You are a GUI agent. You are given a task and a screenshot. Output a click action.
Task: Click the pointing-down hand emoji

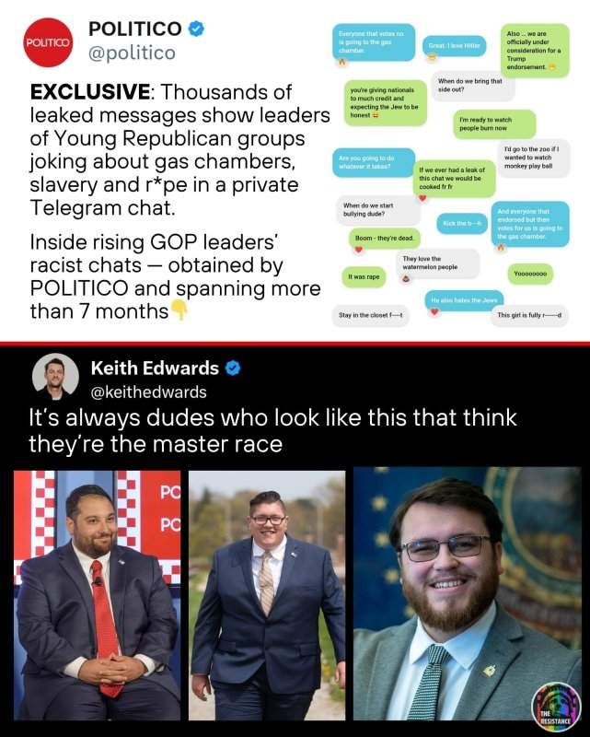[x=179, y=310]
